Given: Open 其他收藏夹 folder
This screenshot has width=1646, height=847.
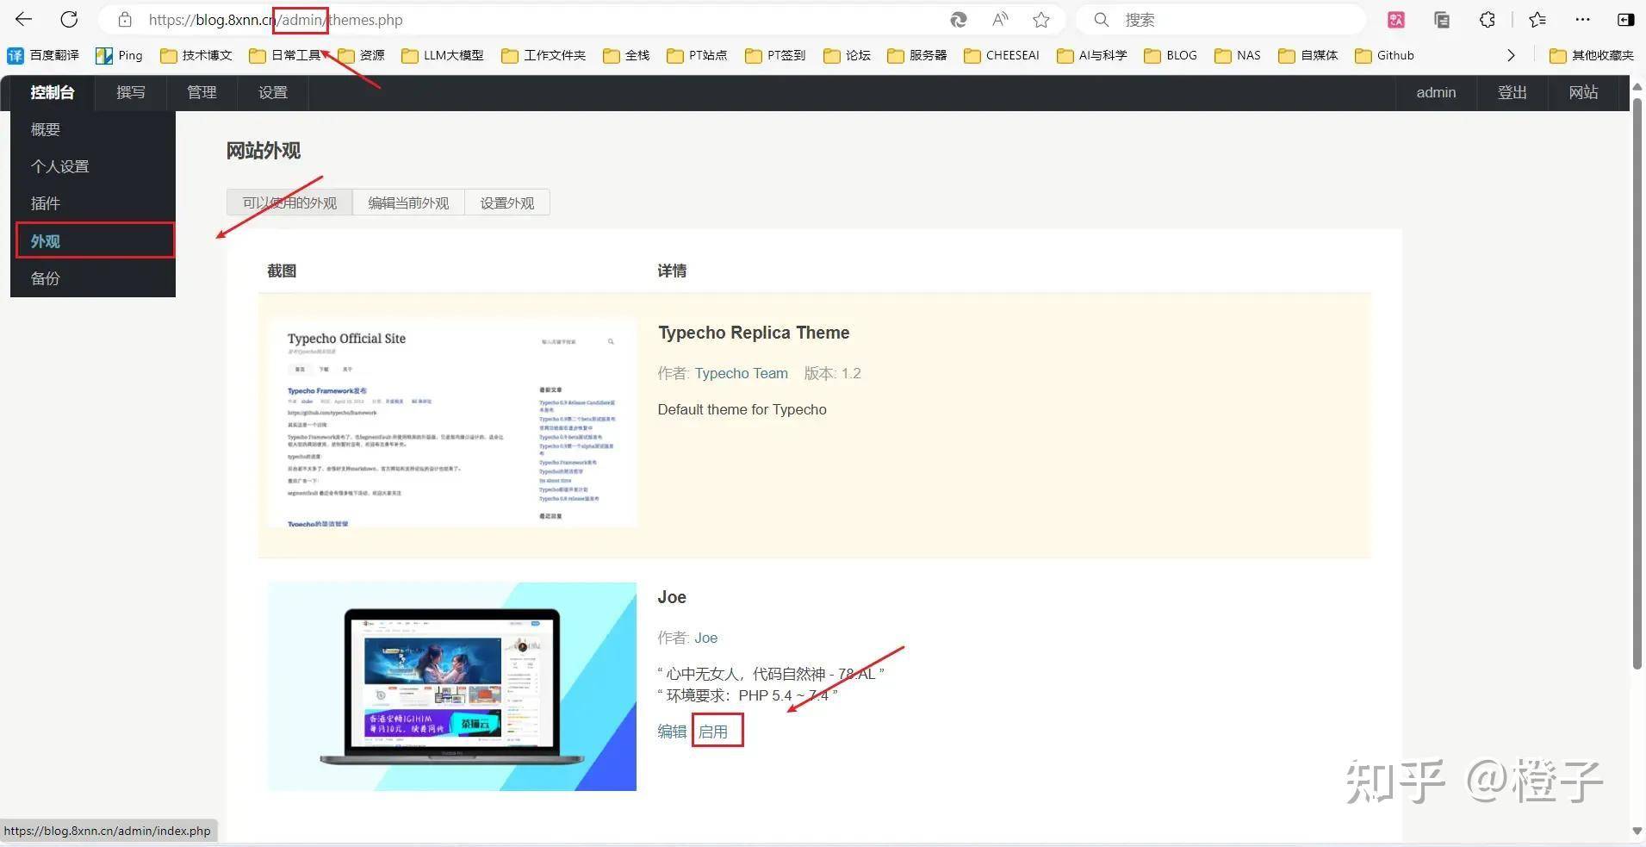Looking at the screenshot, I should [1592, 55].
